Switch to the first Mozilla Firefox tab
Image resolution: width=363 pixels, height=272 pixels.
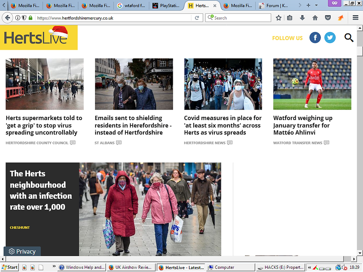coord(25,5)
